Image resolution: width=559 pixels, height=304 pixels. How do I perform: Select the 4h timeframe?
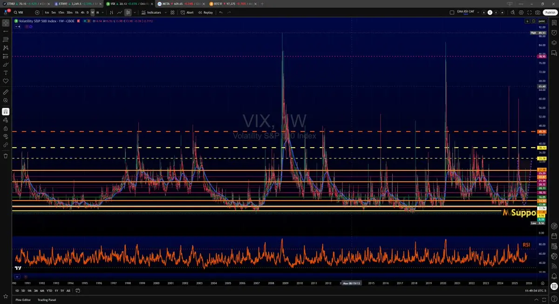point(82,12)
